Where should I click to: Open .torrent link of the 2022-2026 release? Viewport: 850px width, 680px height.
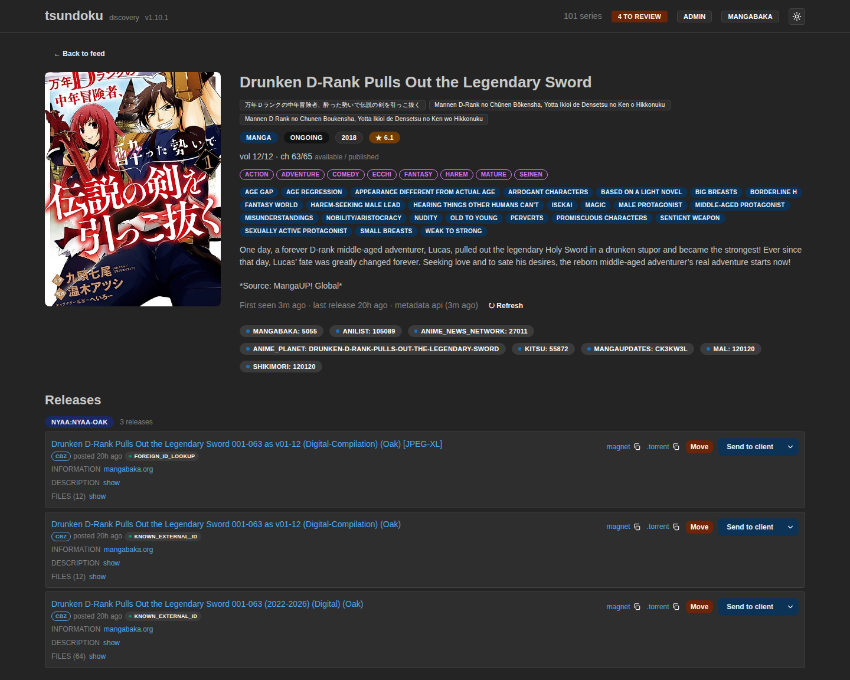[658, 607]
